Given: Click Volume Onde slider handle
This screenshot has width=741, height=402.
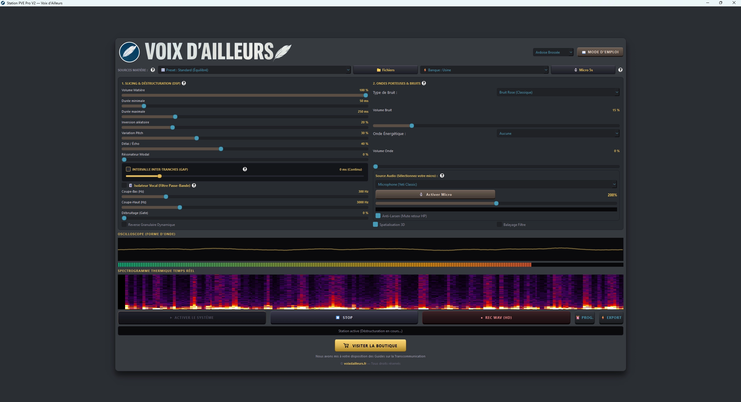Looking at the screenshot, I should click(376, 167).
